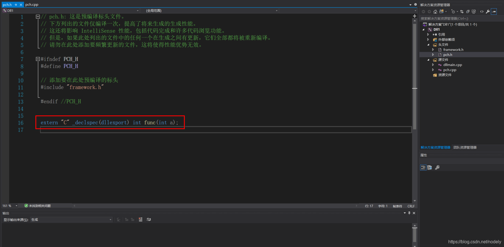Image resolution: width=504 pixels, height=247 pixels.
Task: Collapse the 源文件 folder
Action: [x=428, y=60]
